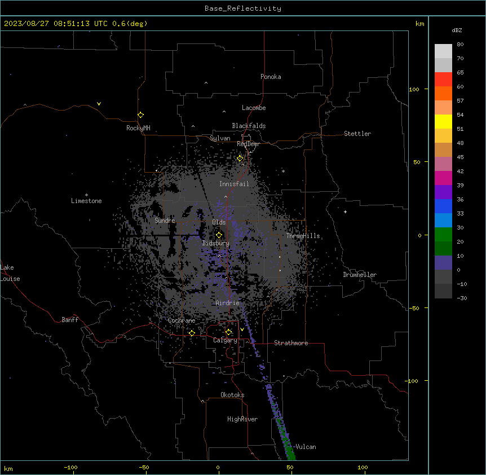Click the purple 36 dBZ legend swatch
Viewport: 486px width, 475px height.
pyautogui.click(x=443, y=192)
